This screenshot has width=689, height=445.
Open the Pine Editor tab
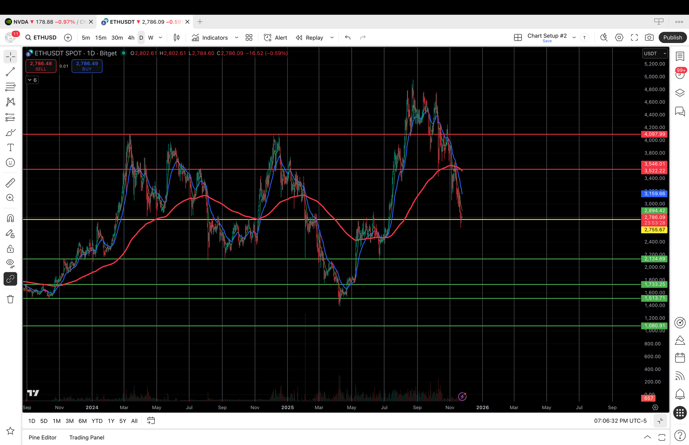[42, 437]
